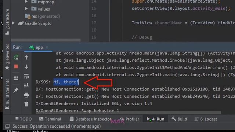
Task: Clear all console output with the trash icon
Action: click(26, 104)
